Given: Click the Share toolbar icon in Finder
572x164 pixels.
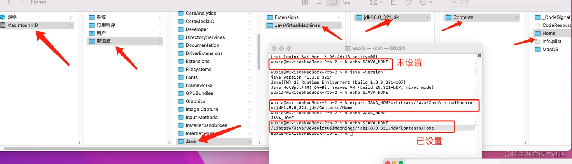Looking at the screenshot, I should [394, 2].
